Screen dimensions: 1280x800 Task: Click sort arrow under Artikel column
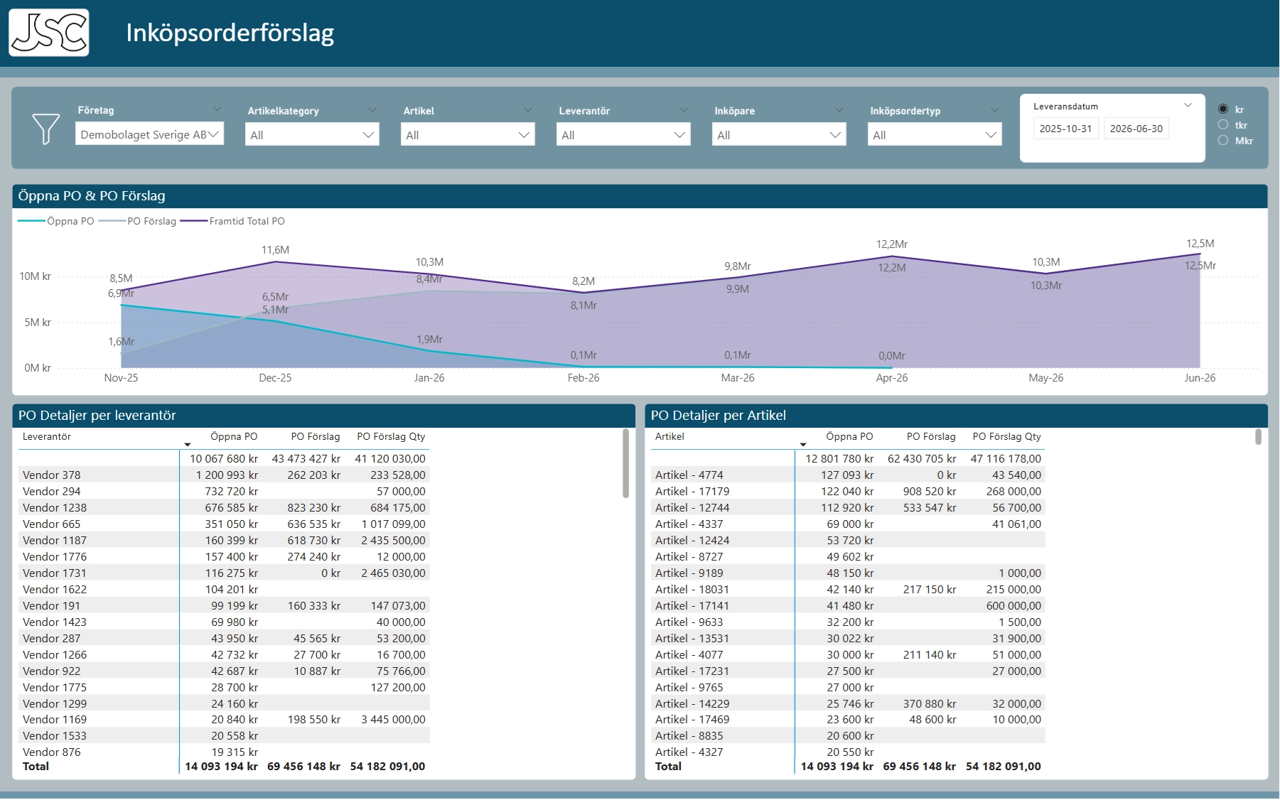803,445
